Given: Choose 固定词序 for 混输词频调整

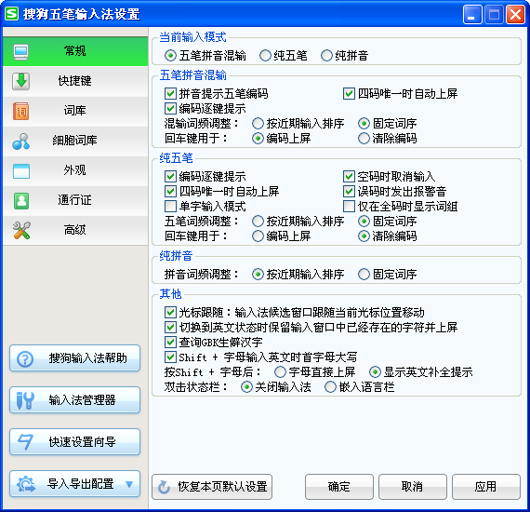Looking at the screenshot, I should tap(364, 124).
